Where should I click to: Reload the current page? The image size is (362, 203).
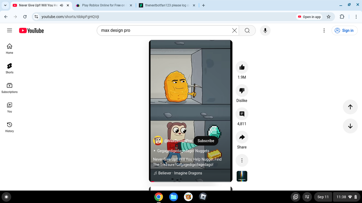coord(25,17)
